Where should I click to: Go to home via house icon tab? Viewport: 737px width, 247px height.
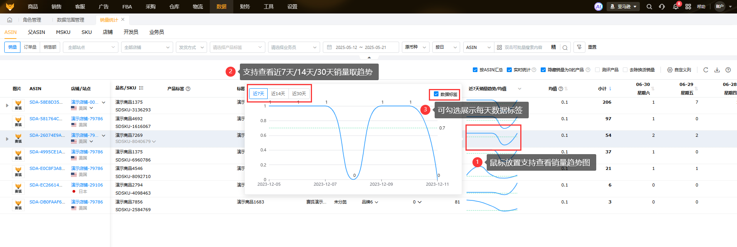click(10, 20)
